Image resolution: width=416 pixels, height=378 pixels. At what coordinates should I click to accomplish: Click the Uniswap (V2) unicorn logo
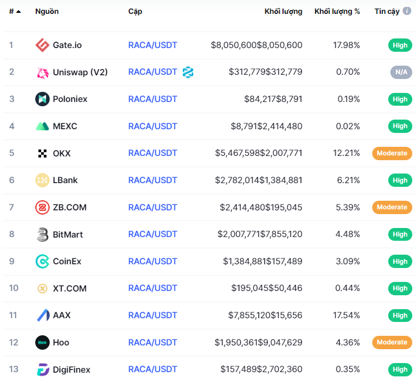42,73
